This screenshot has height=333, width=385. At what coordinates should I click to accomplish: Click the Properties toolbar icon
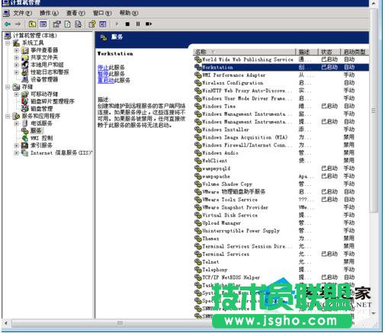pos(56,24)
